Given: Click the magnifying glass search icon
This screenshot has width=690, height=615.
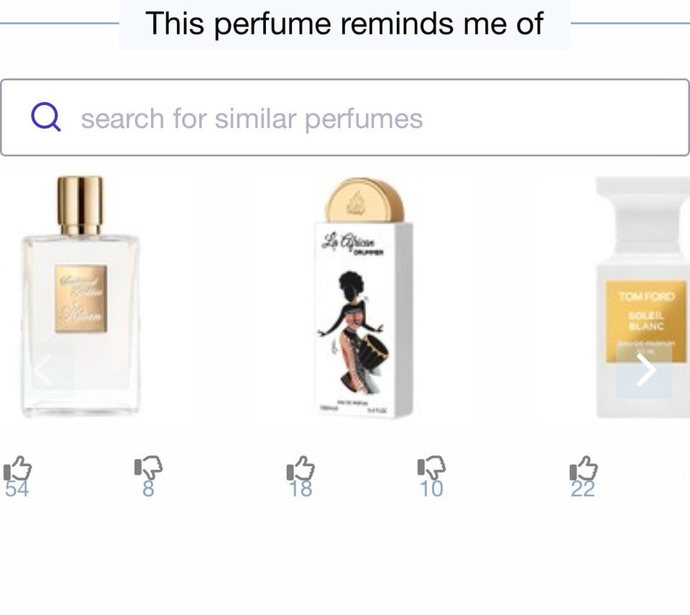Looking at the screenshot, I should coord(46,117).
